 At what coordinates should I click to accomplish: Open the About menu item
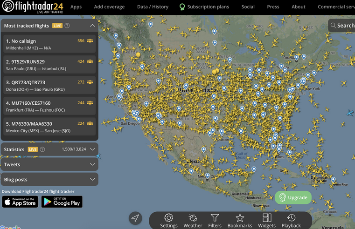pyautogui.click(x=299, y=7)
